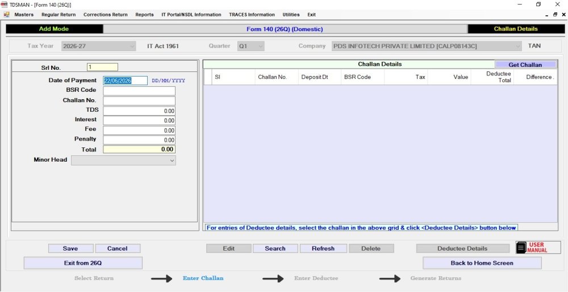Click the Value column header
Image resolution: width=568 pixels, height=292 pixels.
click(x=449, y=77)
